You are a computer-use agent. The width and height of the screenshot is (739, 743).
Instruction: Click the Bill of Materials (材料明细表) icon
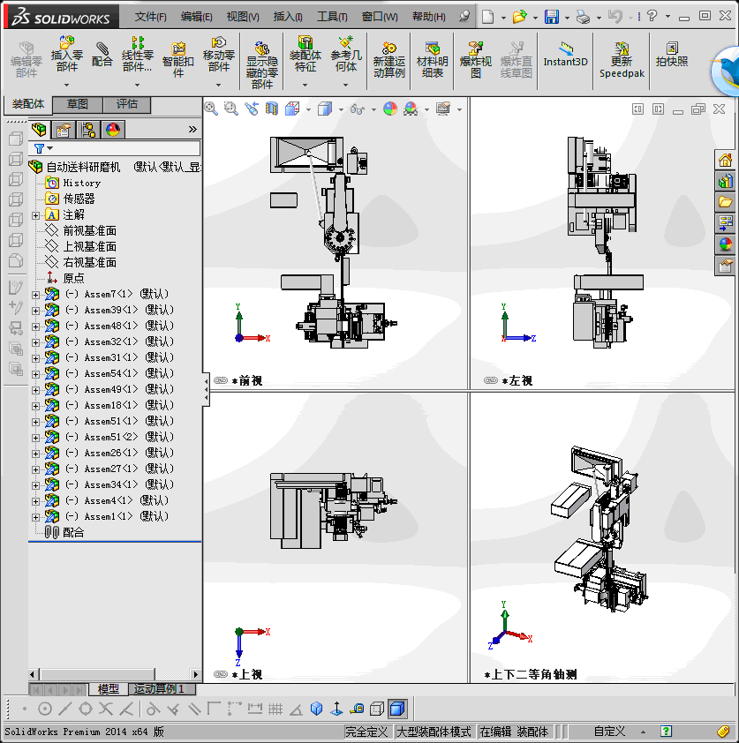[432, 55]
